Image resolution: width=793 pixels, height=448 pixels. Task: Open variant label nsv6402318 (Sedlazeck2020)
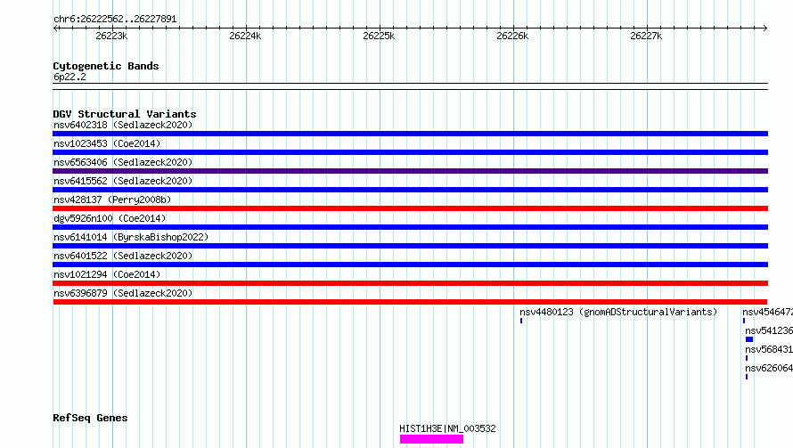pos(123,125)
